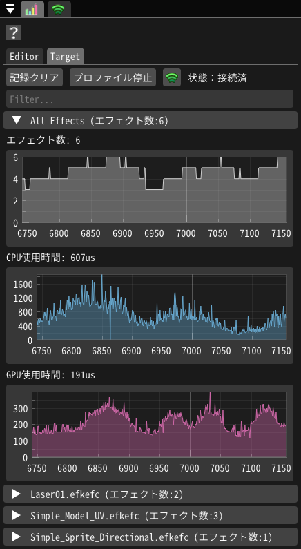Expand the Simple_Model_UV.efkefc section
The height and width of the screenshot is (549, 301).
tap(150, 515)
